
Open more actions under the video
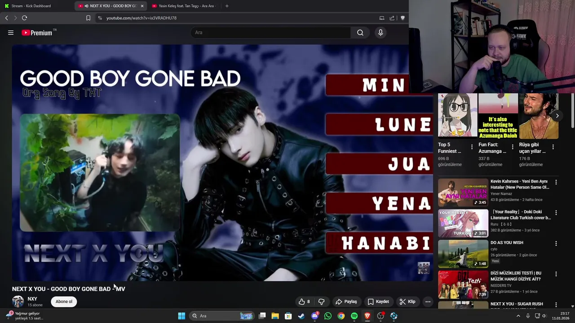pos(428,301)
